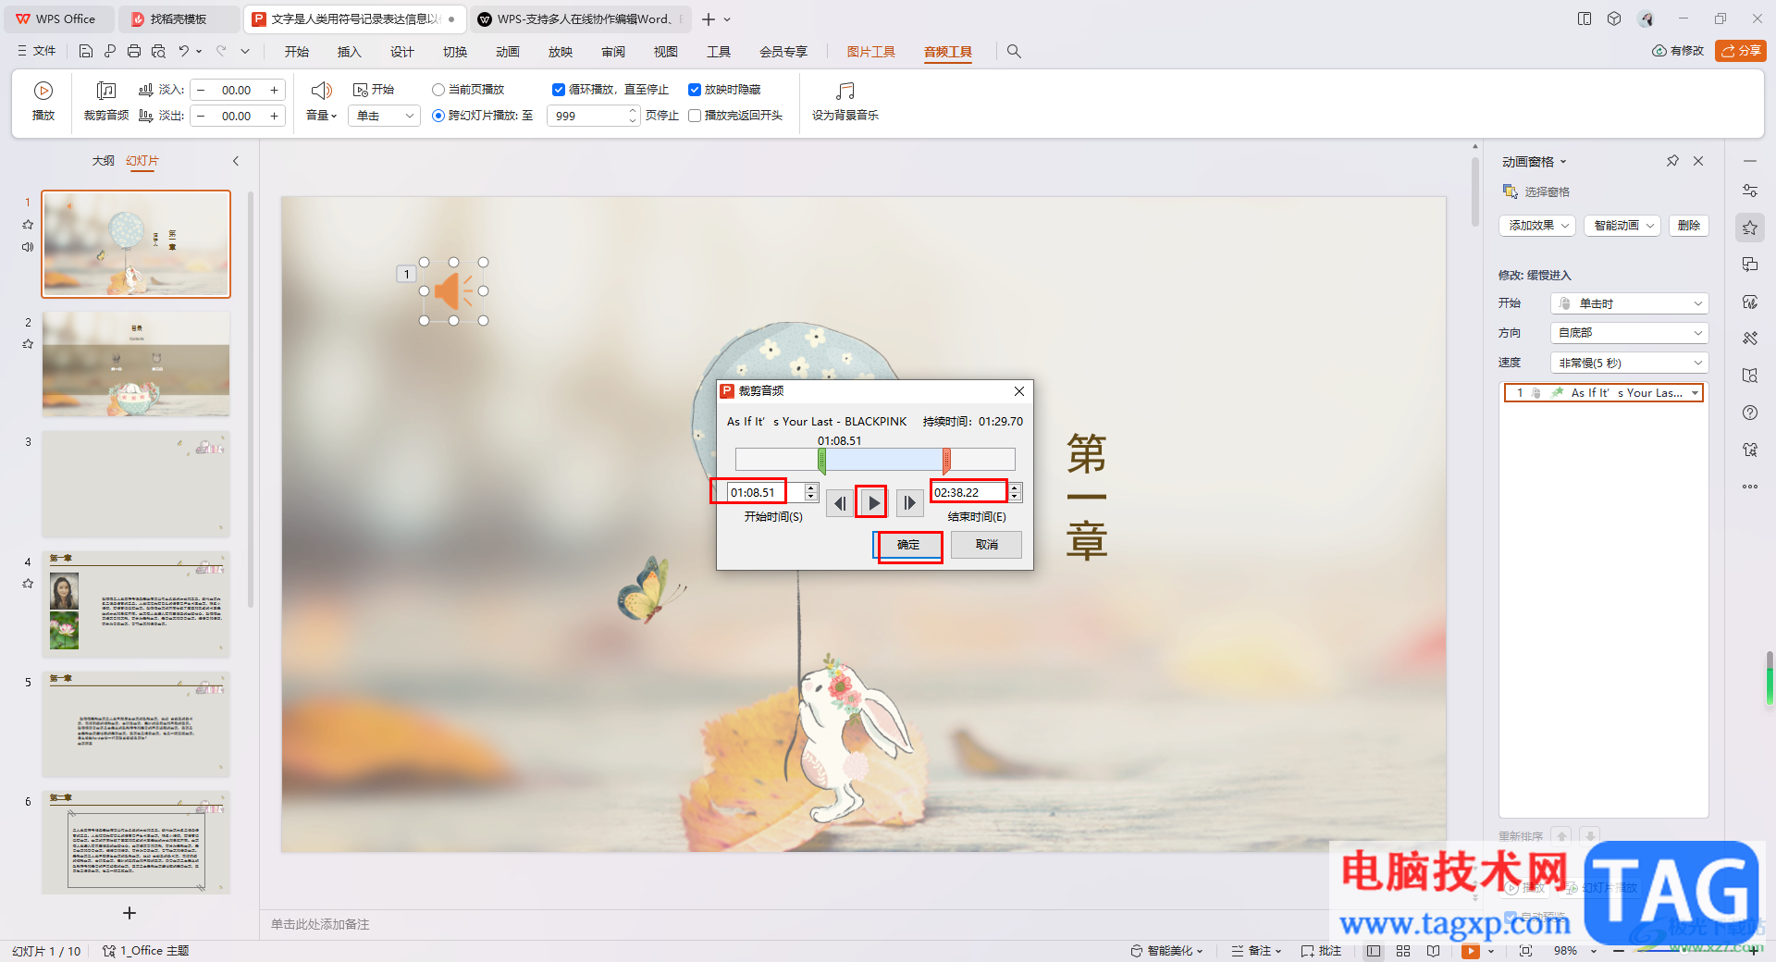Image resolution: width=1776 pixels, height=962 pixels.
Task: Click the Comments (批注) button in status bar
Action: (x=1321, y=951)
